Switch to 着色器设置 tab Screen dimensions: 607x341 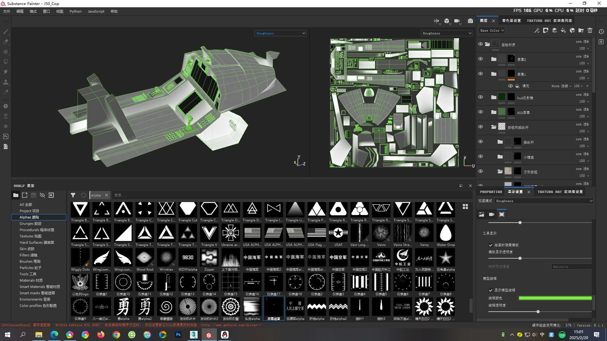511,21
